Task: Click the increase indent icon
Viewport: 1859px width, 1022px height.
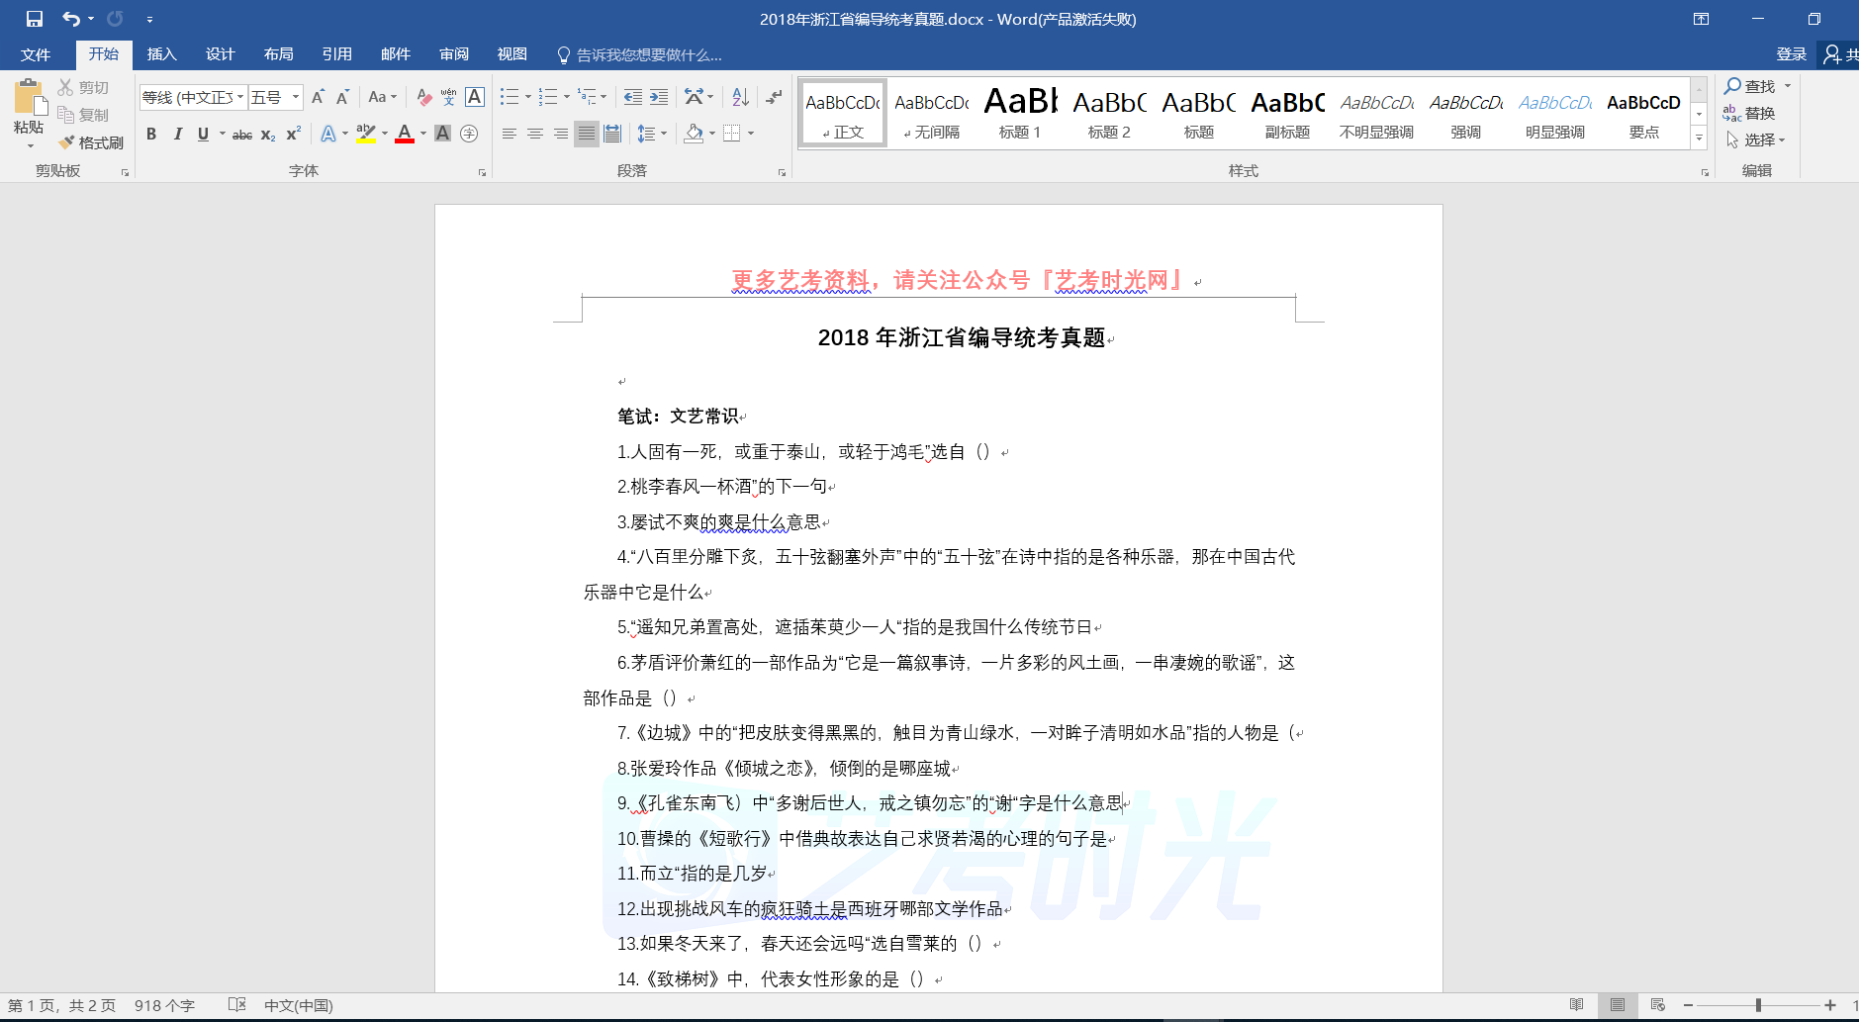Action: 659,97
